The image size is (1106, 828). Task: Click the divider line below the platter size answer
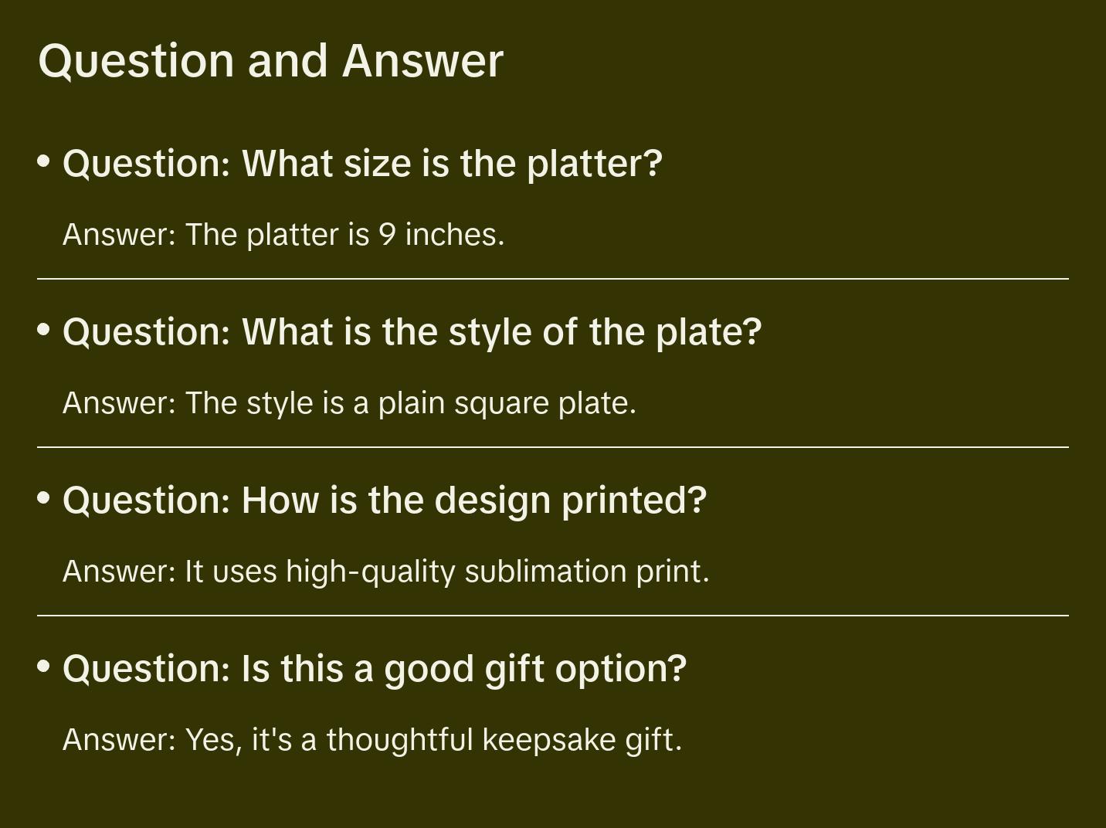[553, 279]
